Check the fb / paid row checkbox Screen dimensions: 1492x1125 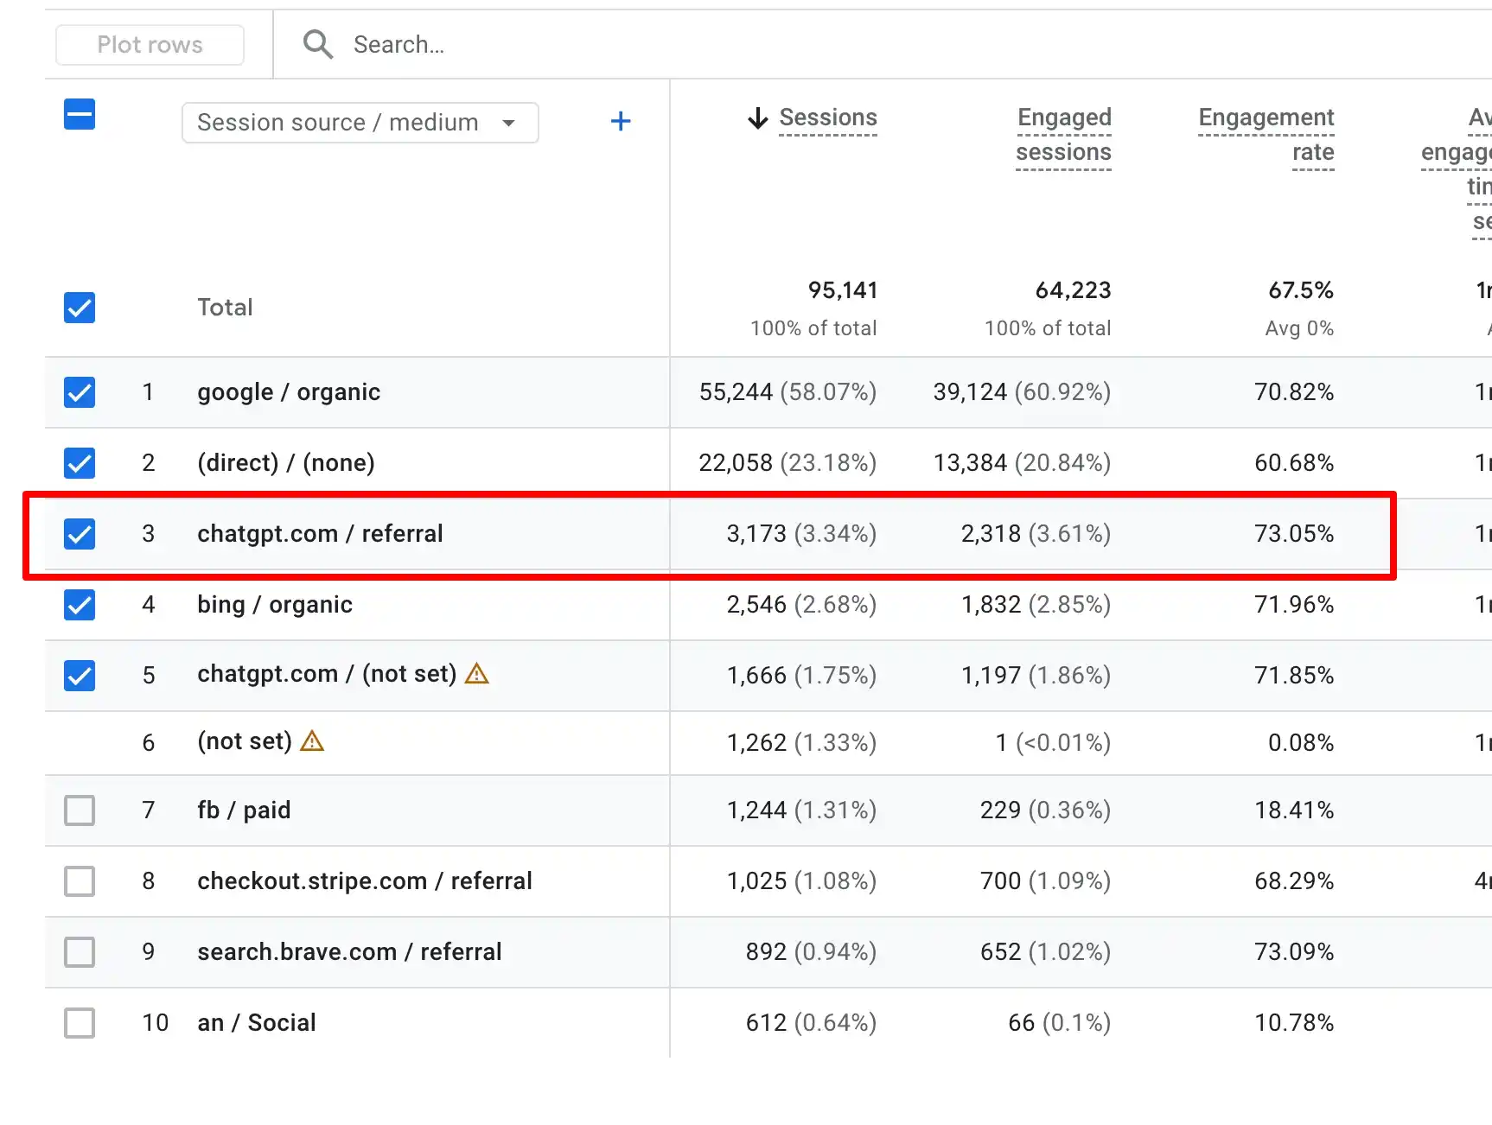click(80, 810)
